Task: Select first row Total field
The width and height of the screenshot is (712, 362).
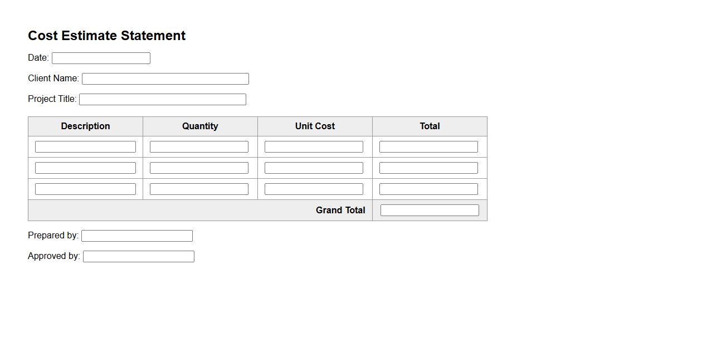Action: pyautogui.click(x=428, y=147)
